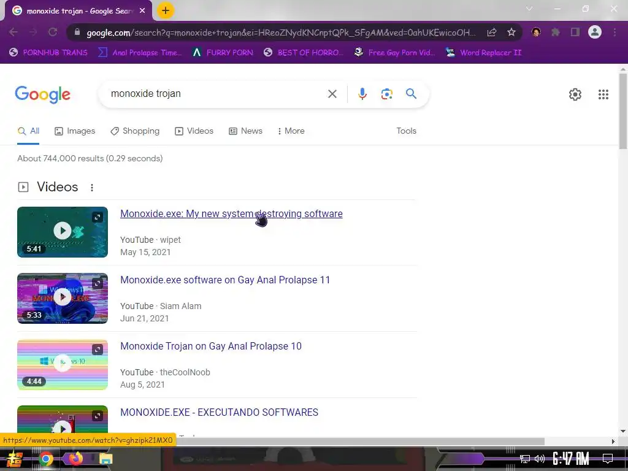
Task: Open the notification center icon
Action: click(608, 459)
